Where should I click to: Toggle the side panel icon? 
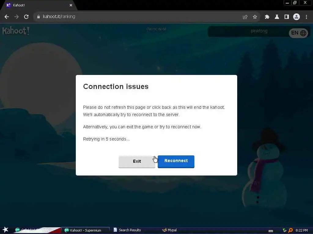tap(287, 17)
